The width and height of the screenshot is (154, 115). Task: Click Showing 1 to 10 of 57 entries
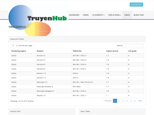(22, 101)
